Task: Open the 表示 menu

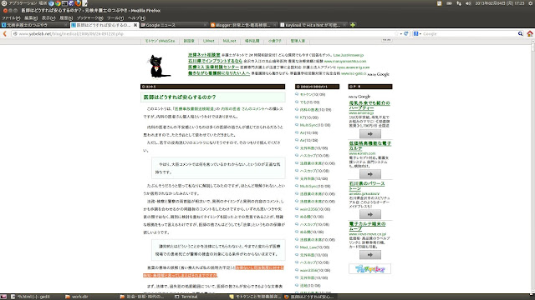Action: (x=48, y=17)
